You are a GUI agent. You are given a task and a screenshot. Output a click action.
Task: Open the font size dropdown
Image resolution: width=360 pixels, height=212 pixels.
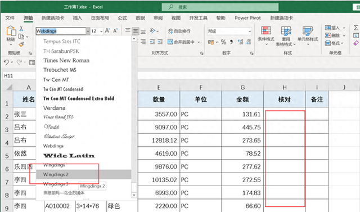pos(101,31)
